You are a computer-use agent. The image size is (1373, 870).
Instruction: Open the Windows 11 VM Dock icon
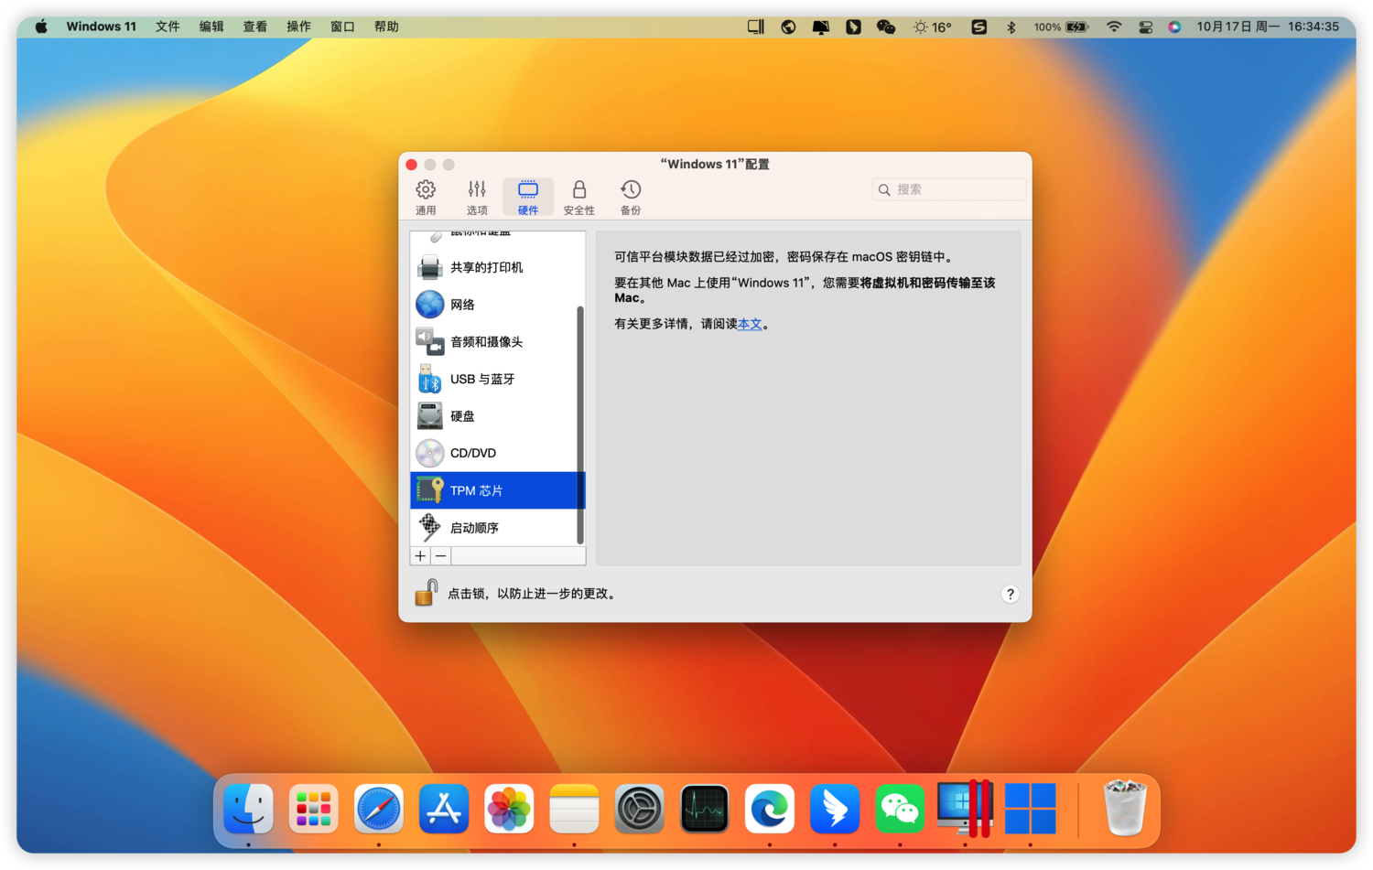coord(1031,809)
